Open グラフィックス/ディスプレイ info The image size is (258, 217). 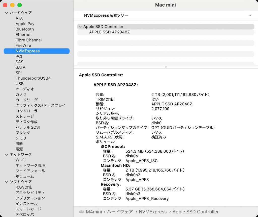[x=41, y=105]
